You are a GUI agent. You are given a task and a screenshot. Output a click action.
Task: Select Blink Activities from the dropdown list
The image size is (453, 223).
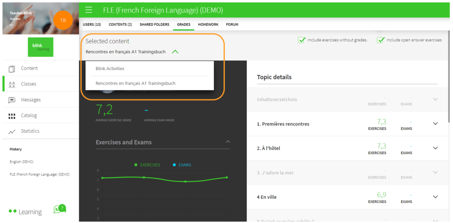(110, 68)
